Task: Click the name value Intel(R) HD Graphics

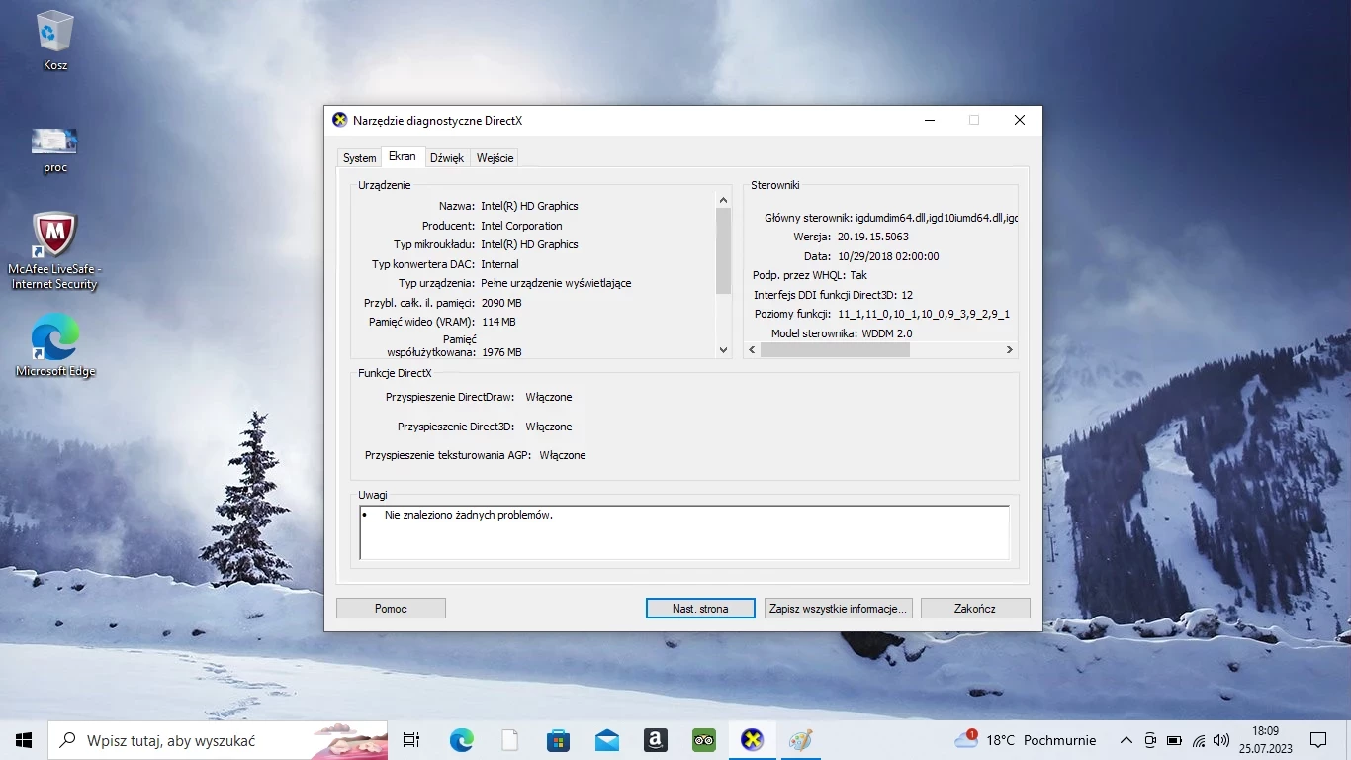Action: tap(529, 206)
